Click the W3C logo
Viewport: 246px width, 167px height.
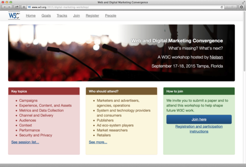tap(14, 15)
